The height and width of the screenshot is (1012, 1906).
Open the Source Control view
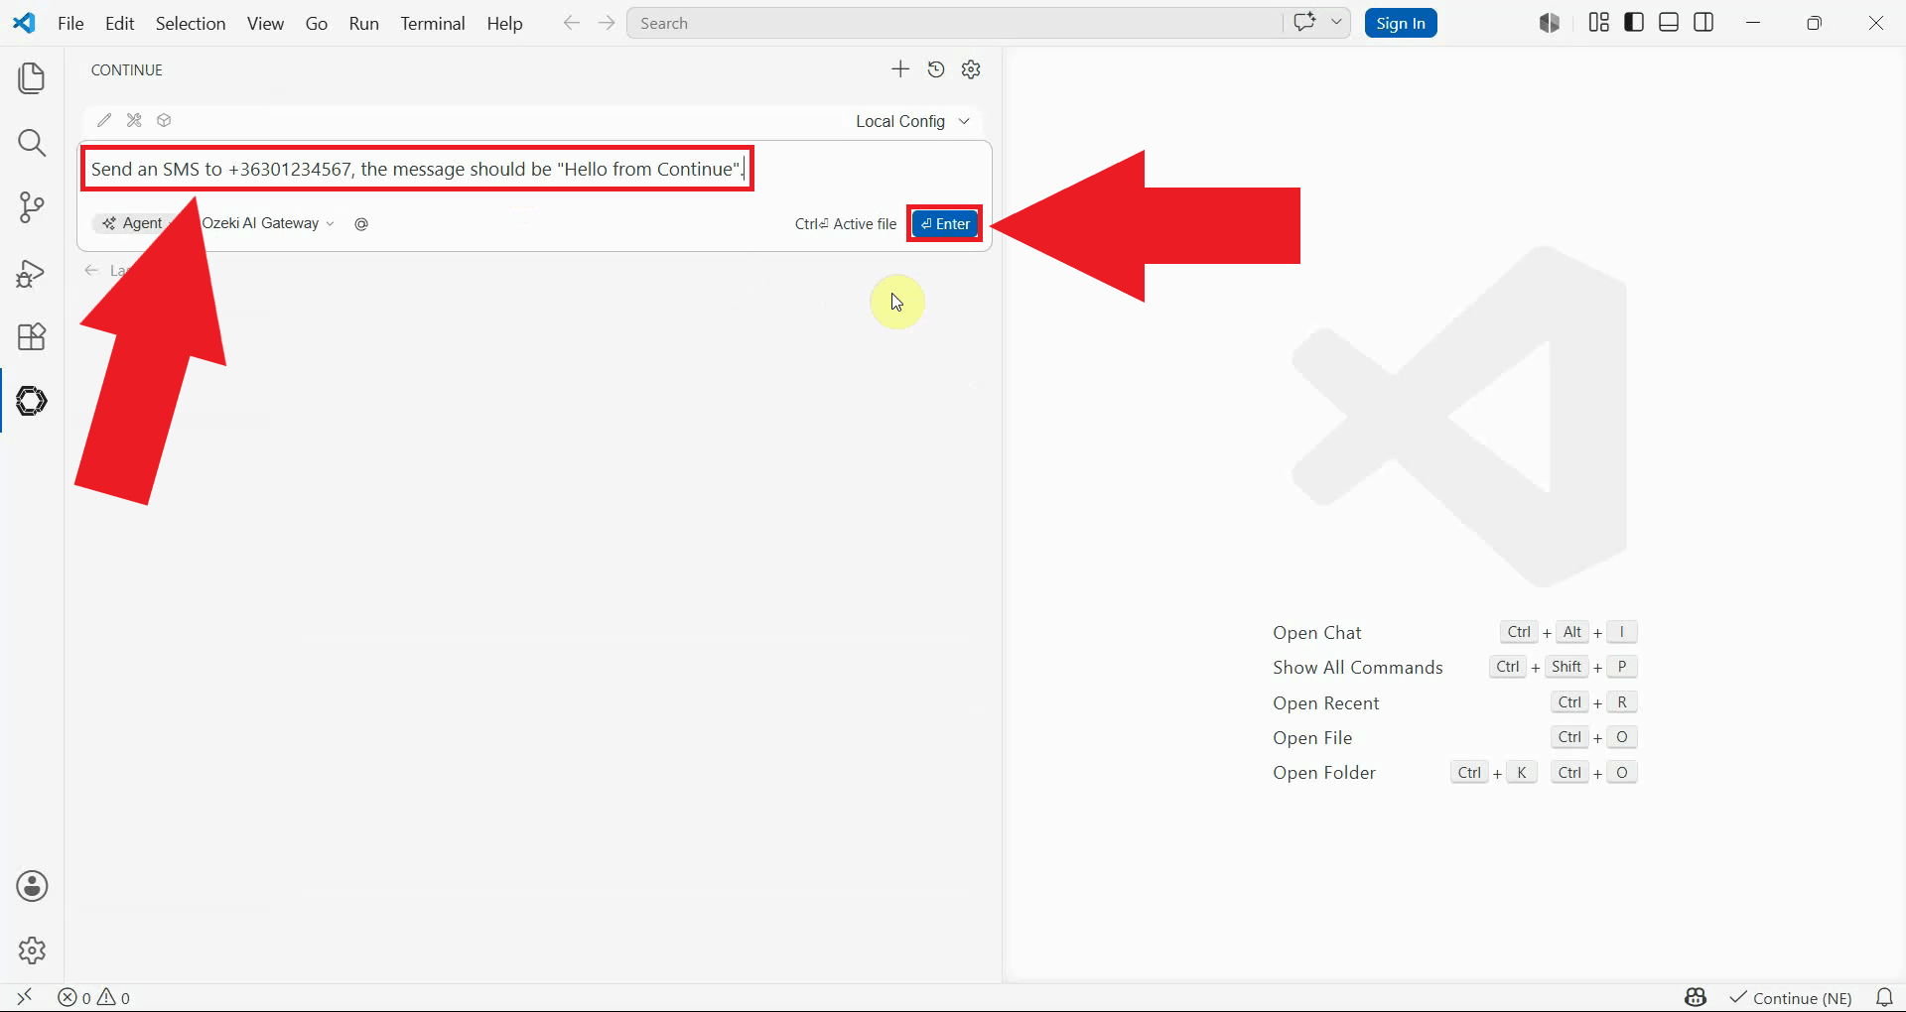coord(32,207)
